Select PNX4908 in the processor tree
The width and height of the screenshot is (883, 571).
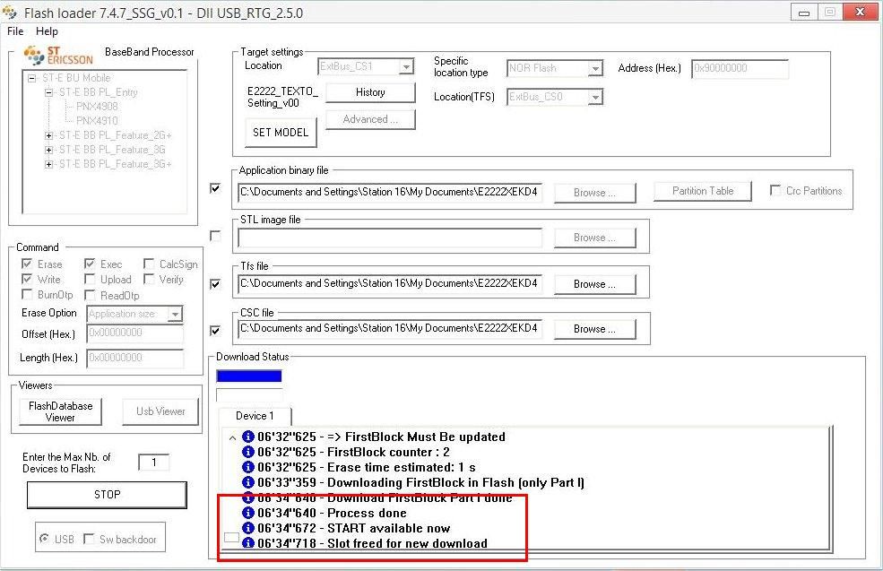click(97, 107)
